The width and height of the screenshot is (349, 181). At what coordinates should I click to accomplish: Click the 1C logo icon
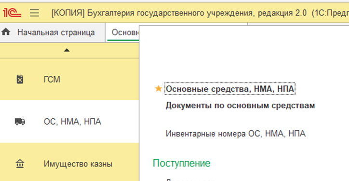[12, 13]
